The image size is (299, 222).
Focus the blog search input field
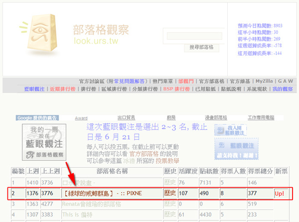[x=194, y=36]
